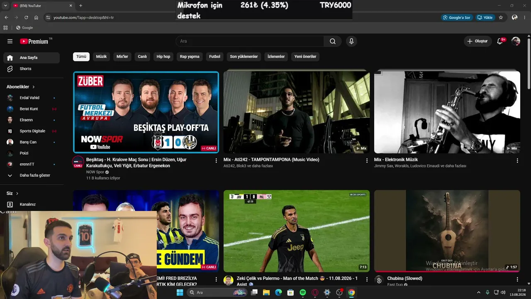
Task: Go back in browser history
Action: (x=6, y=17)
